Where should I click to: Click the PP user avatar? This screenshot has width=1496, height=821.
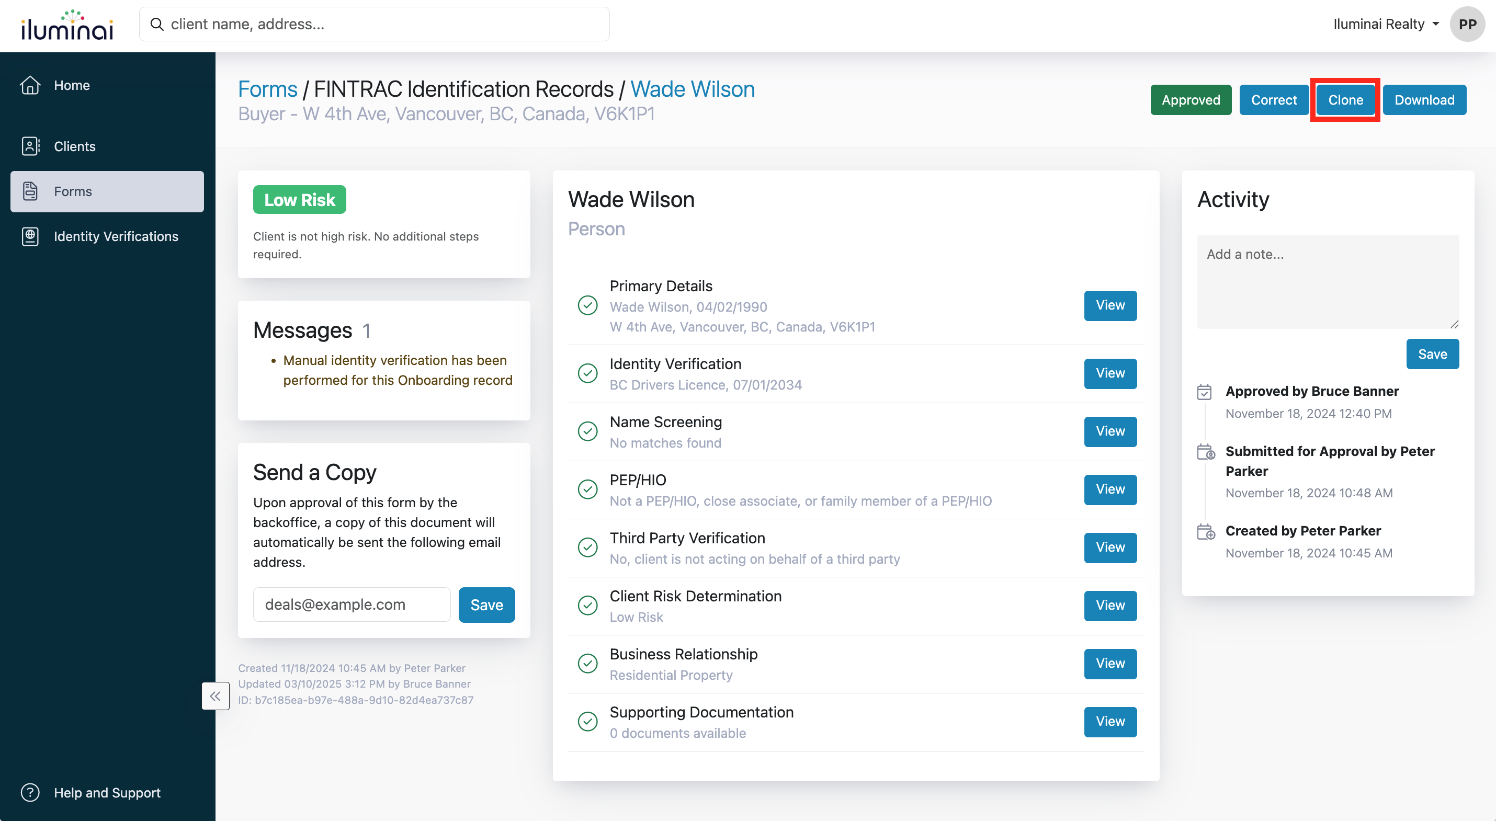(1467, 25)
